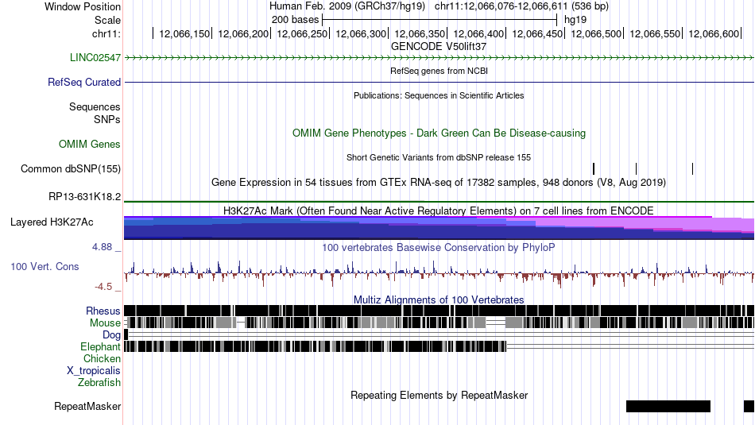Click the Chicken alignment row label

pyautogui.click(x=102, y=358)
